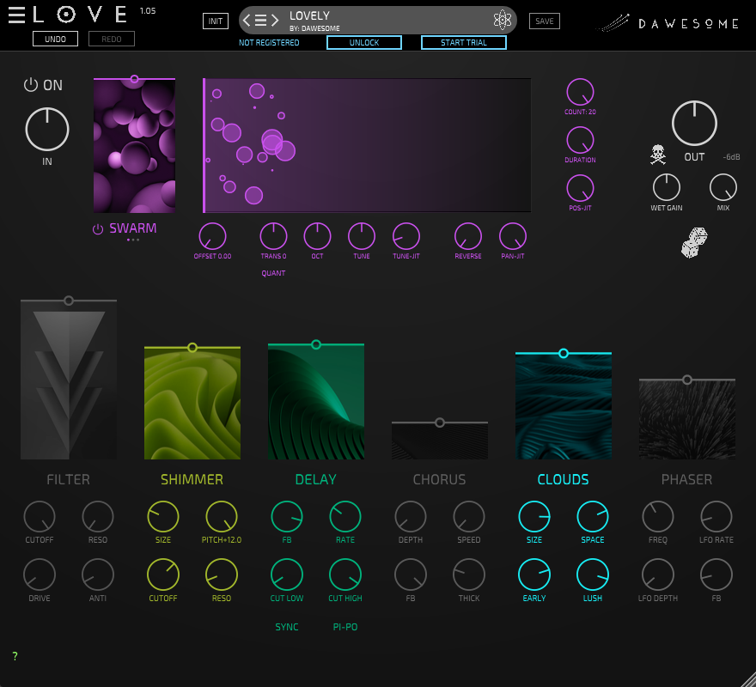Viewport: 756px width, 687px height.
Task: Click the dice randomize icon
Action: [694, 243]
